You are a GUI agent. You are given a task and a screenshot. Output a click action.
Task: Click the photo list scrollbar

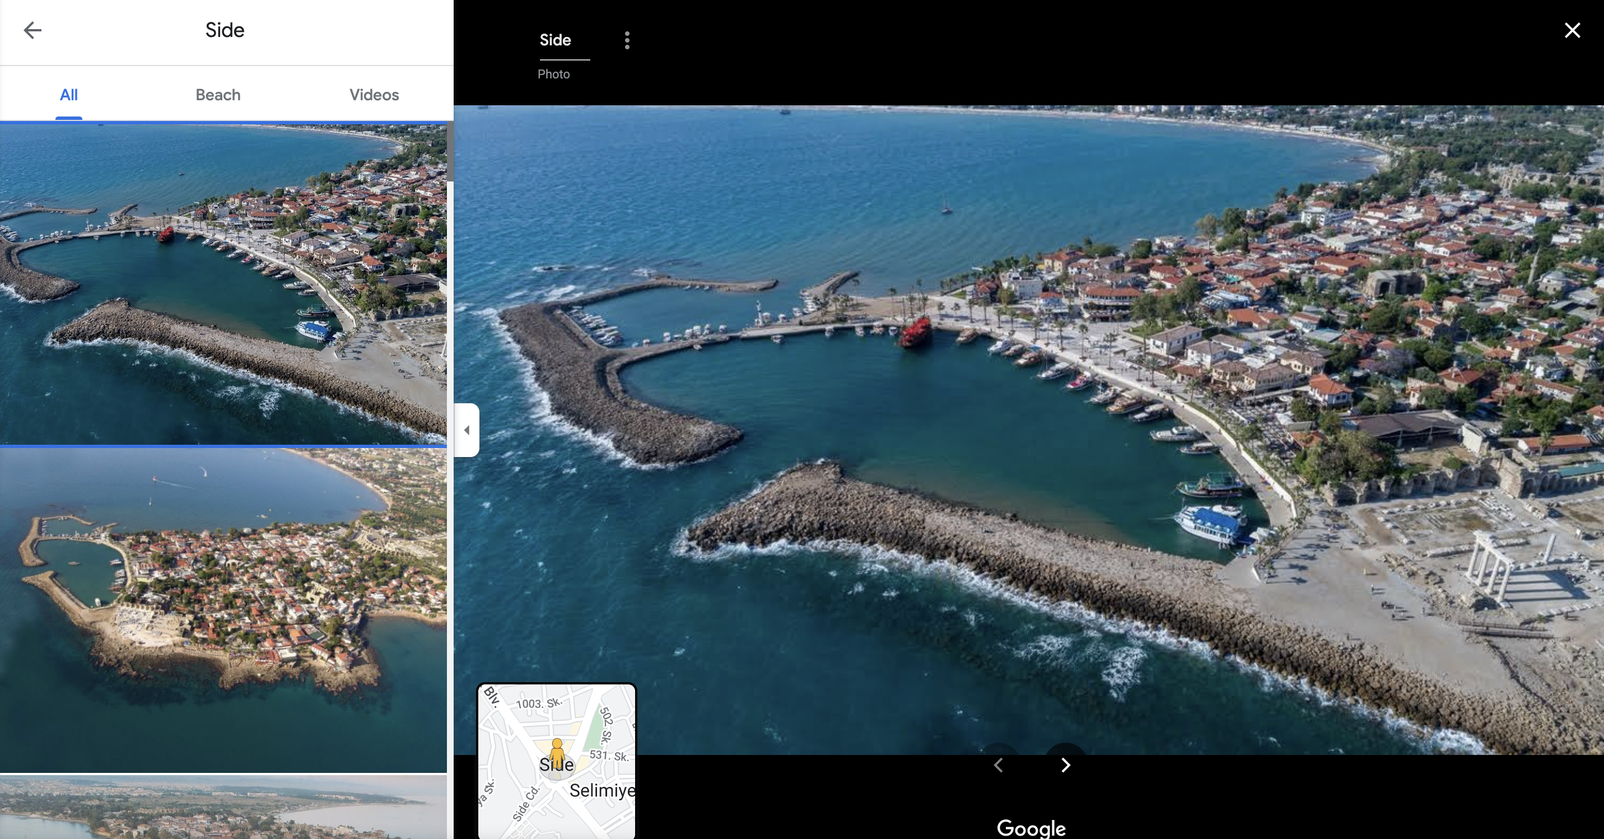tap(450, 152)
